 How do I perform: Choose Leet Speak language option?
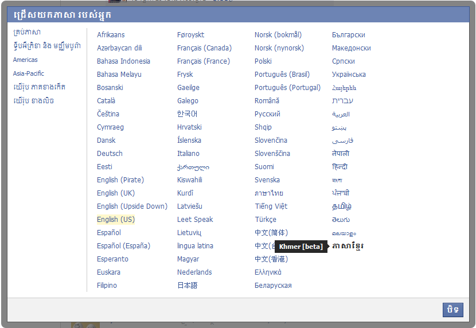pos(195,220)
